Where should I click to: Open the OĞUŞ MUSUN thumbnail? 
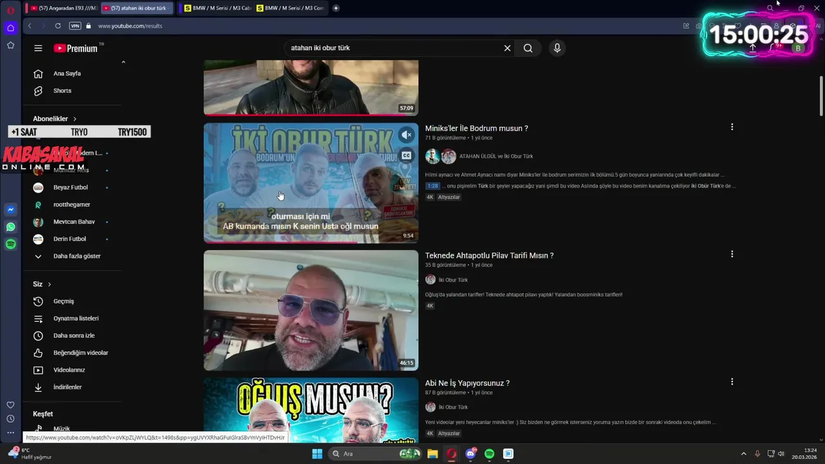point(311,410)
